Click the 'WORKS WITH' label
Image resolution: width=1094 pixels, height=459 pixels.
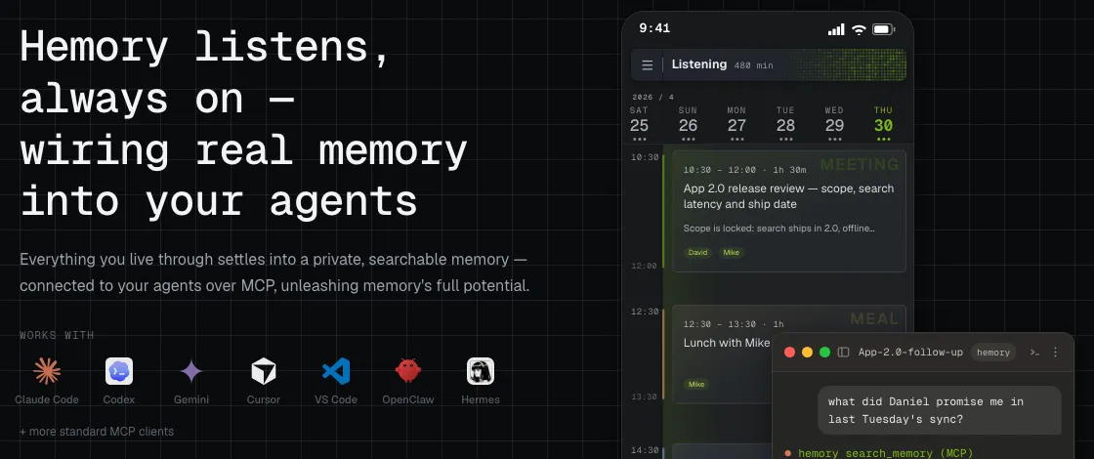[57, 336]
